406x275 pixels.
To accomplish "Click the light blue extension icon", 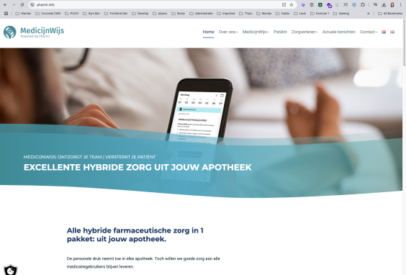I will (337, 4).
